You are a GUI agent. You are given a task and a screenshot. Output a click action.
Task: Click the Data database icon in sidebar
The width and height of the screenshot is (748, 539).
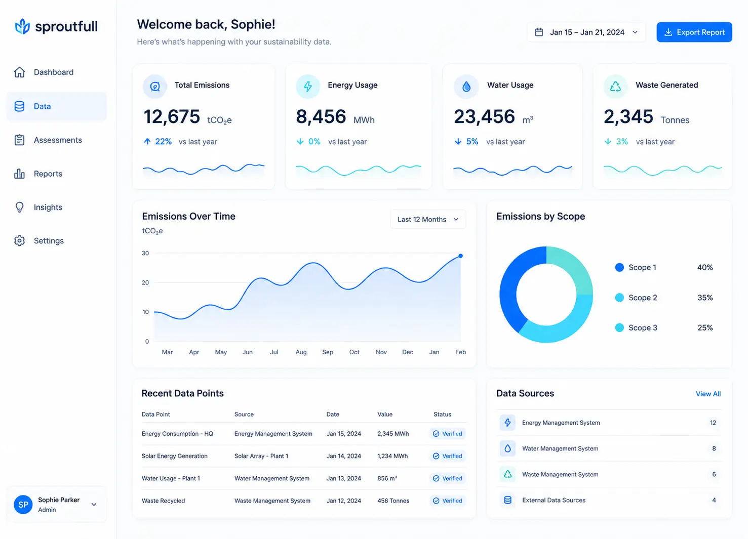(19, 106)
